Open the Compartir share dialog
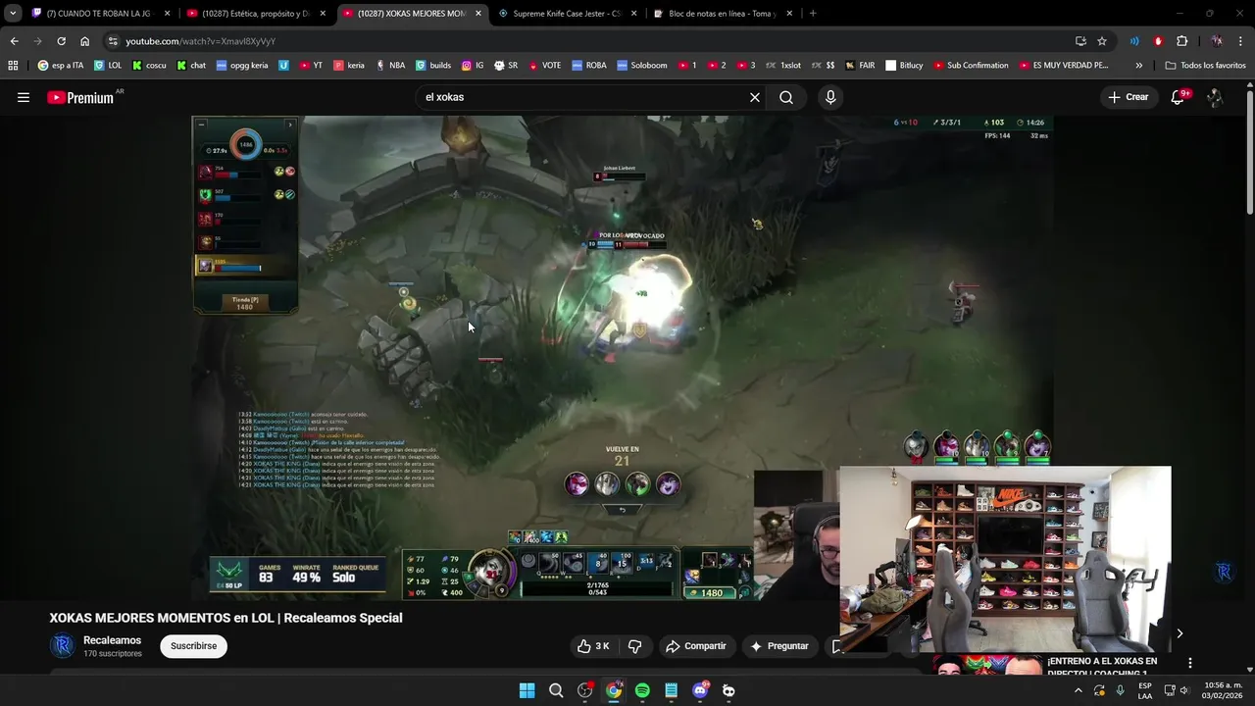The height and width of the screenshot is (706, 1255). 696,646
